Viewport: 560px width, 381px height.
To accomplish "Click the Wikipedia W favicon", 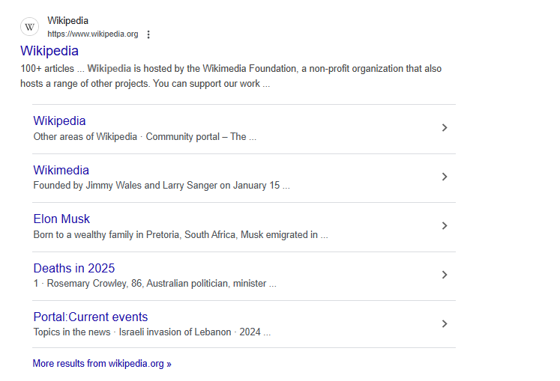I will [x=30, y=27].
